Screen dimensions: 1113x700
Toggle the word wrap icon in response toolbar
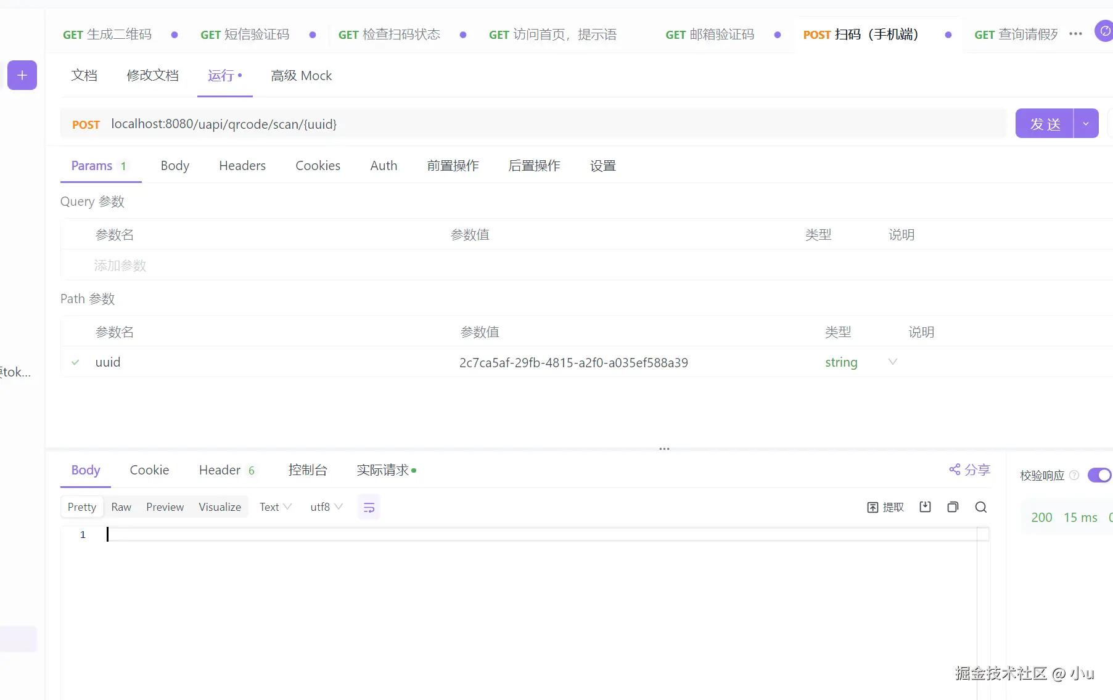(x=369, y=507)
